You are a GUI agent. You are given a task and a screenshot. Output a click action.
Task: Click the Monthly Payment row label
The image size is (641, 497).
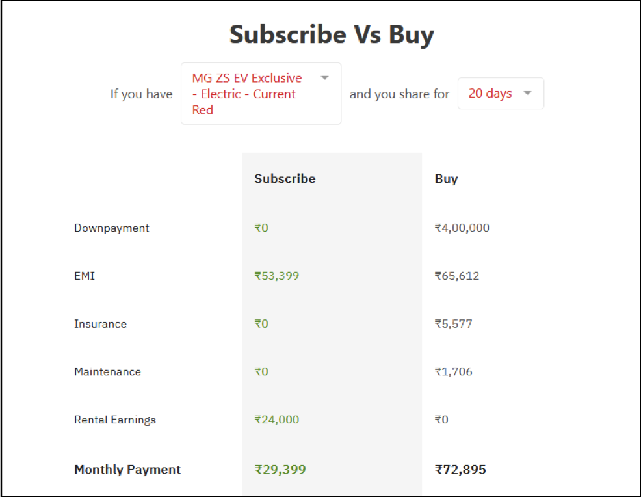[127, 470]
